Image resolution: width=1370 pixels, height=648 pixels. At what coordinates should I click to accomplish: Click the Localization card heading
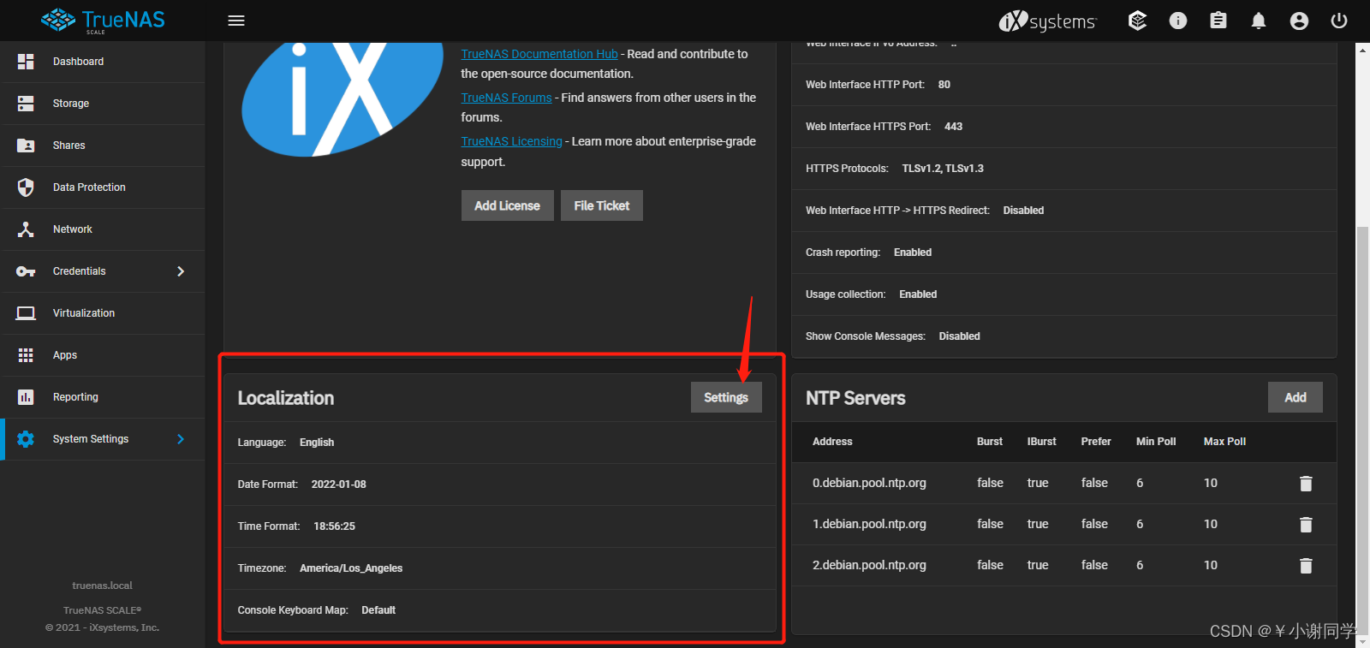coord(286,398)
